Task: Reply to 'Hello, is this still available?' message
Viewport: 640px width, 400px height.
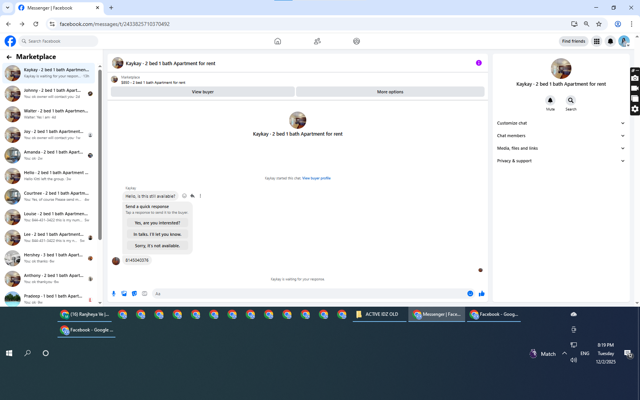Action: tap(192, 196)
